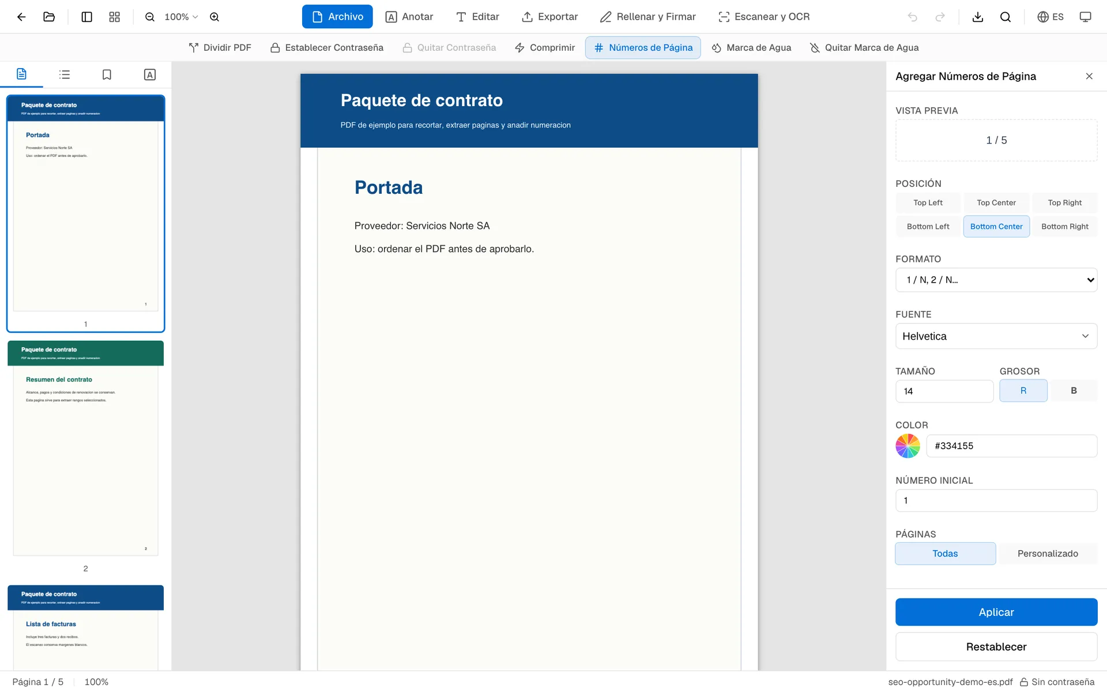1107x692 pixels.
Task: Open the Marca de Agua tool
Action: [x=751, y=48]
